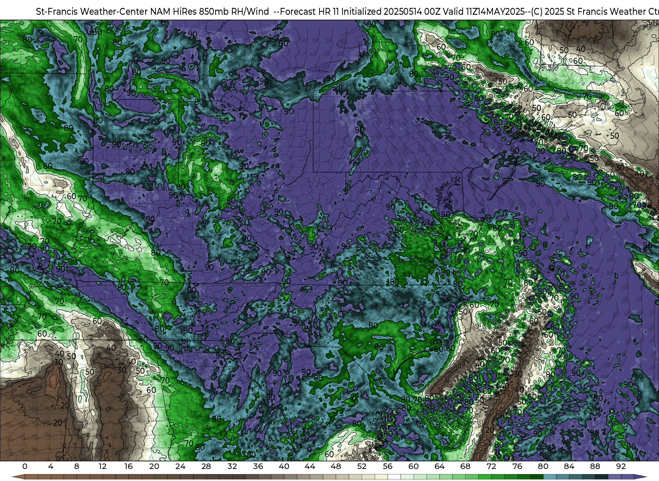The width and height of the screenshot is (659, 481).
Task: Click colorbar tick label '68'
Action: pyautogui.click(x=465, y=467)
